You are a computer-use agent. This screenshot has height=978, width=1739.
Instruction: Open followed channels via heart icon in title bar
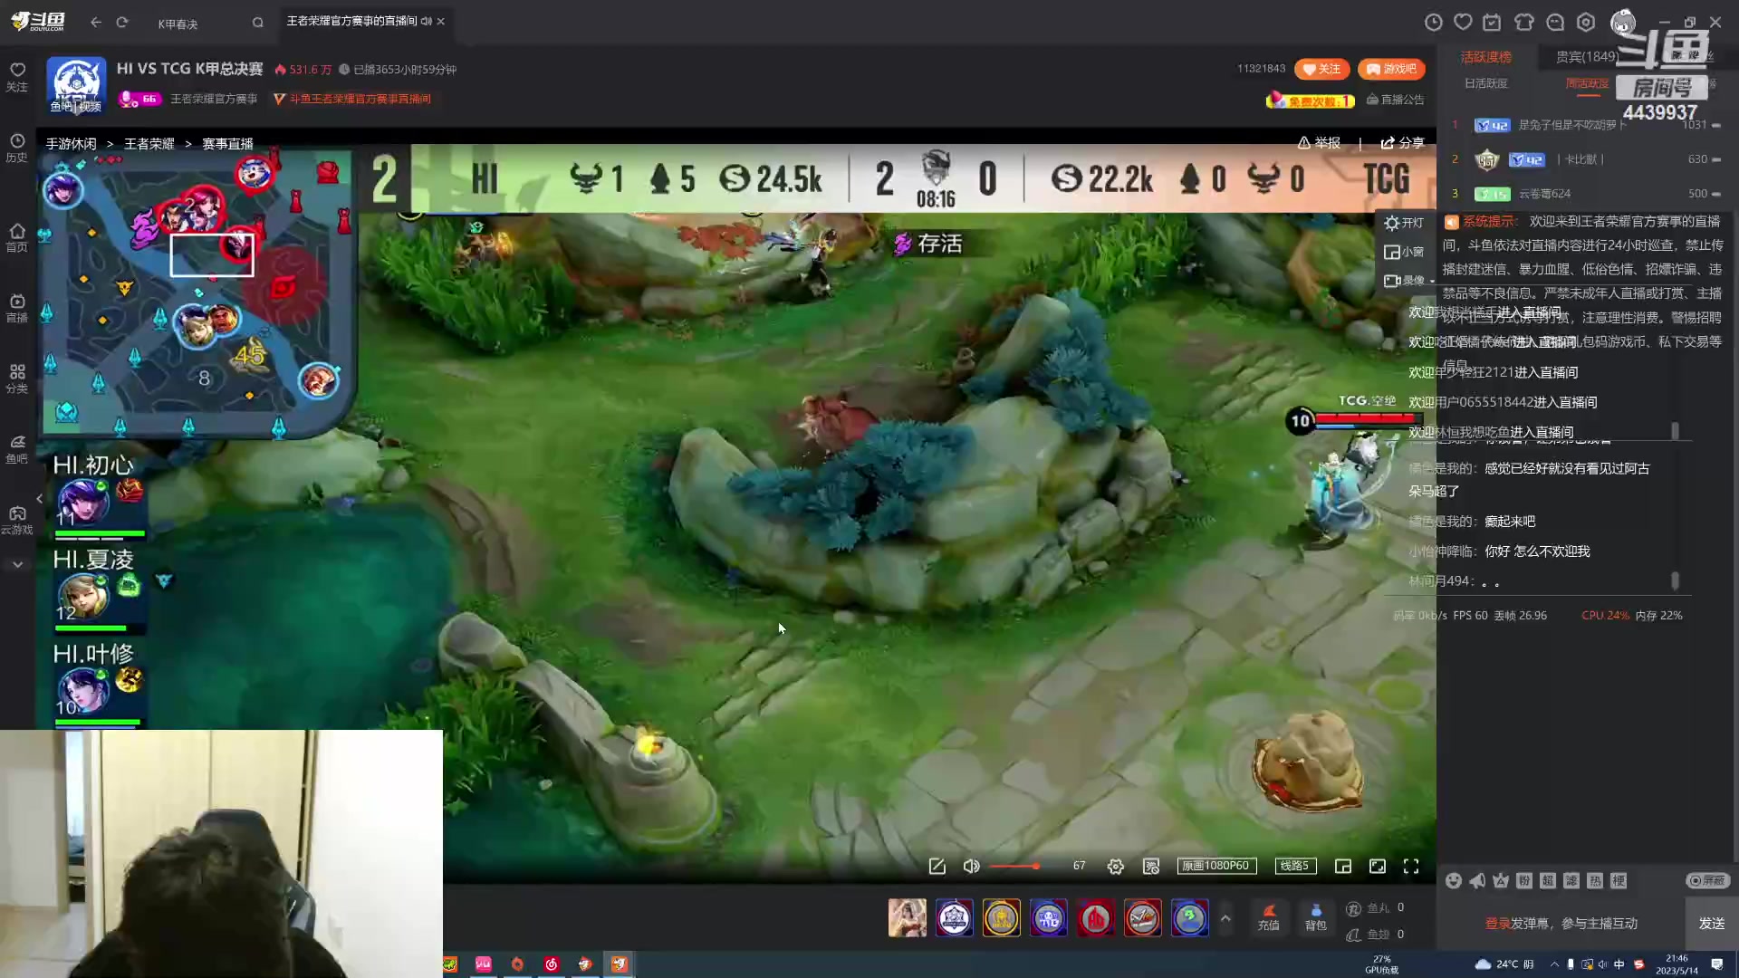click(1463, 23)
